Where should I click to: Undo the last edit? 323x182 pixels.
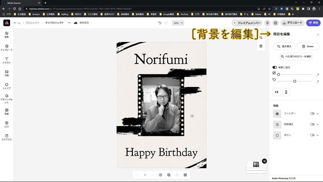click(x=159, y=23)
